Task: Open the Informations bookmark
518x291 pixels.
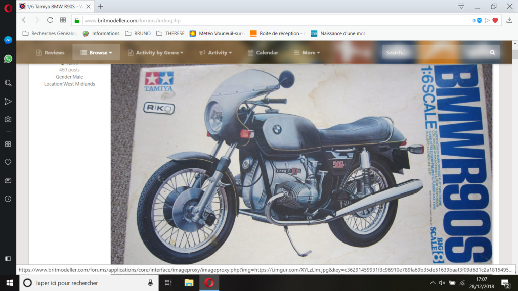Action: click(101, 34)
